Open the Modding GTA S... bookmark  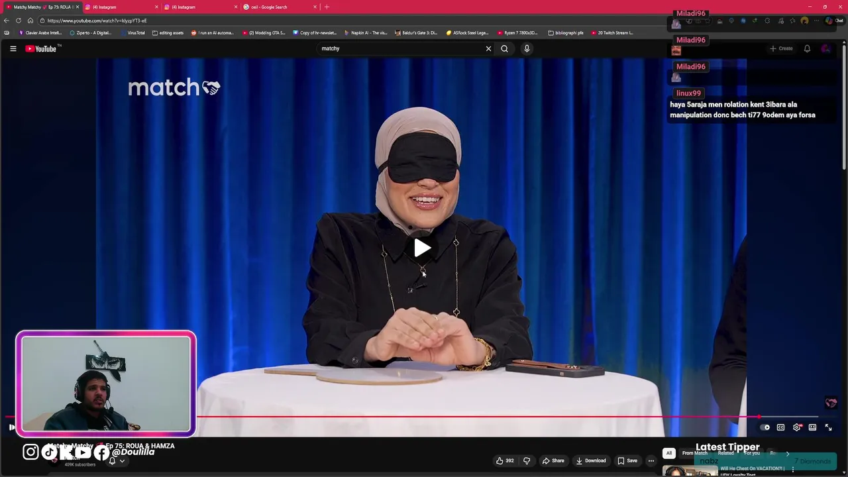click(x=264, y=32)
